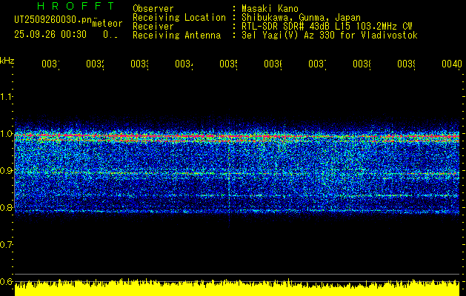Click the 0035 time marker
Image resolution: width=466 pixels, height=296 pixels.
pyautogui.click(x=228, y=64)
